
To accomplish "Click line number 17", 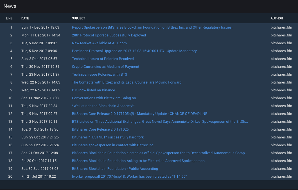I will [x=10, y=153].
